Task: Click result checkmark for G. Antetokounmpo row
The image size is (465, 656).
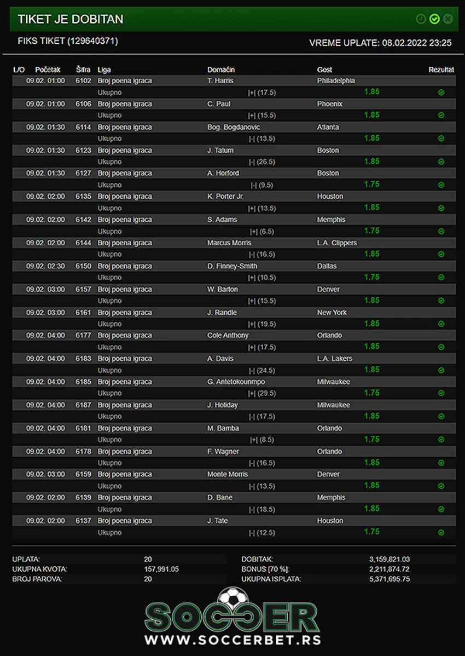Action: point(441,393)
